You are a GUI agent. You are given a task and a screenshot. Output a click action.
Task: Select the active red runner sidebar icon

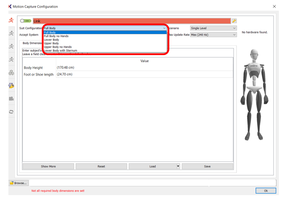(x=12, y=20)
